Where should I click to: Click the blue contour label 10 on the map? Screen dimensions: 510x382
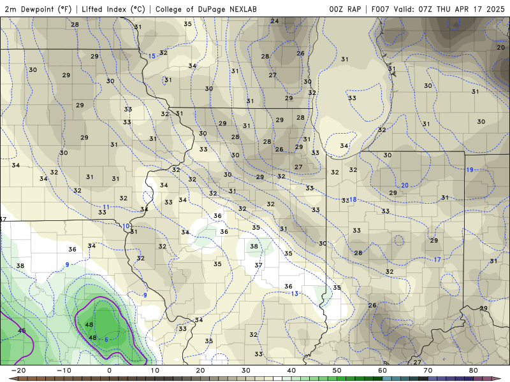[126, 226]
